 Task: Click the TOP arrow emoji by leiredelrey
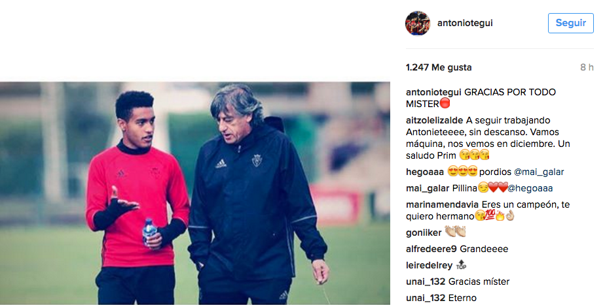point(461,265)
